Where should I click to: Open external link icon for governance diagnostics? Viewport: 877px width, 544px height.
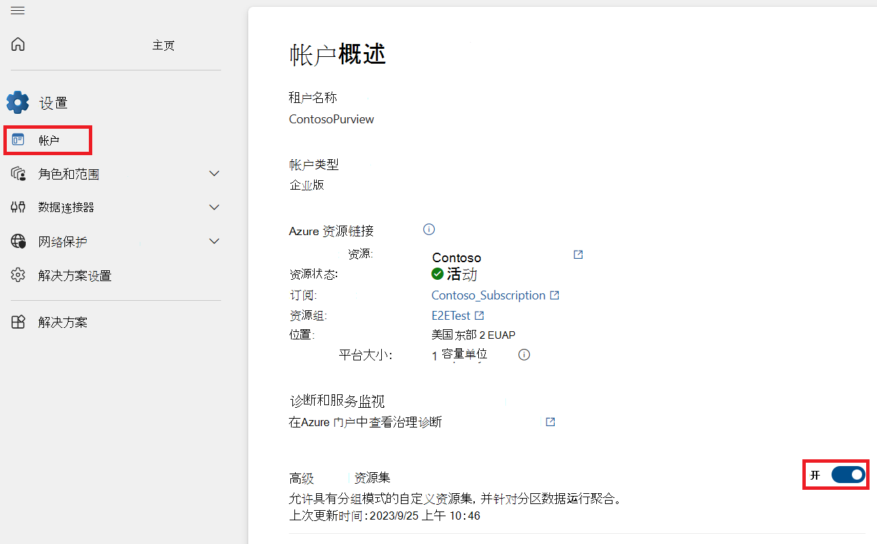tap(550, 422)
